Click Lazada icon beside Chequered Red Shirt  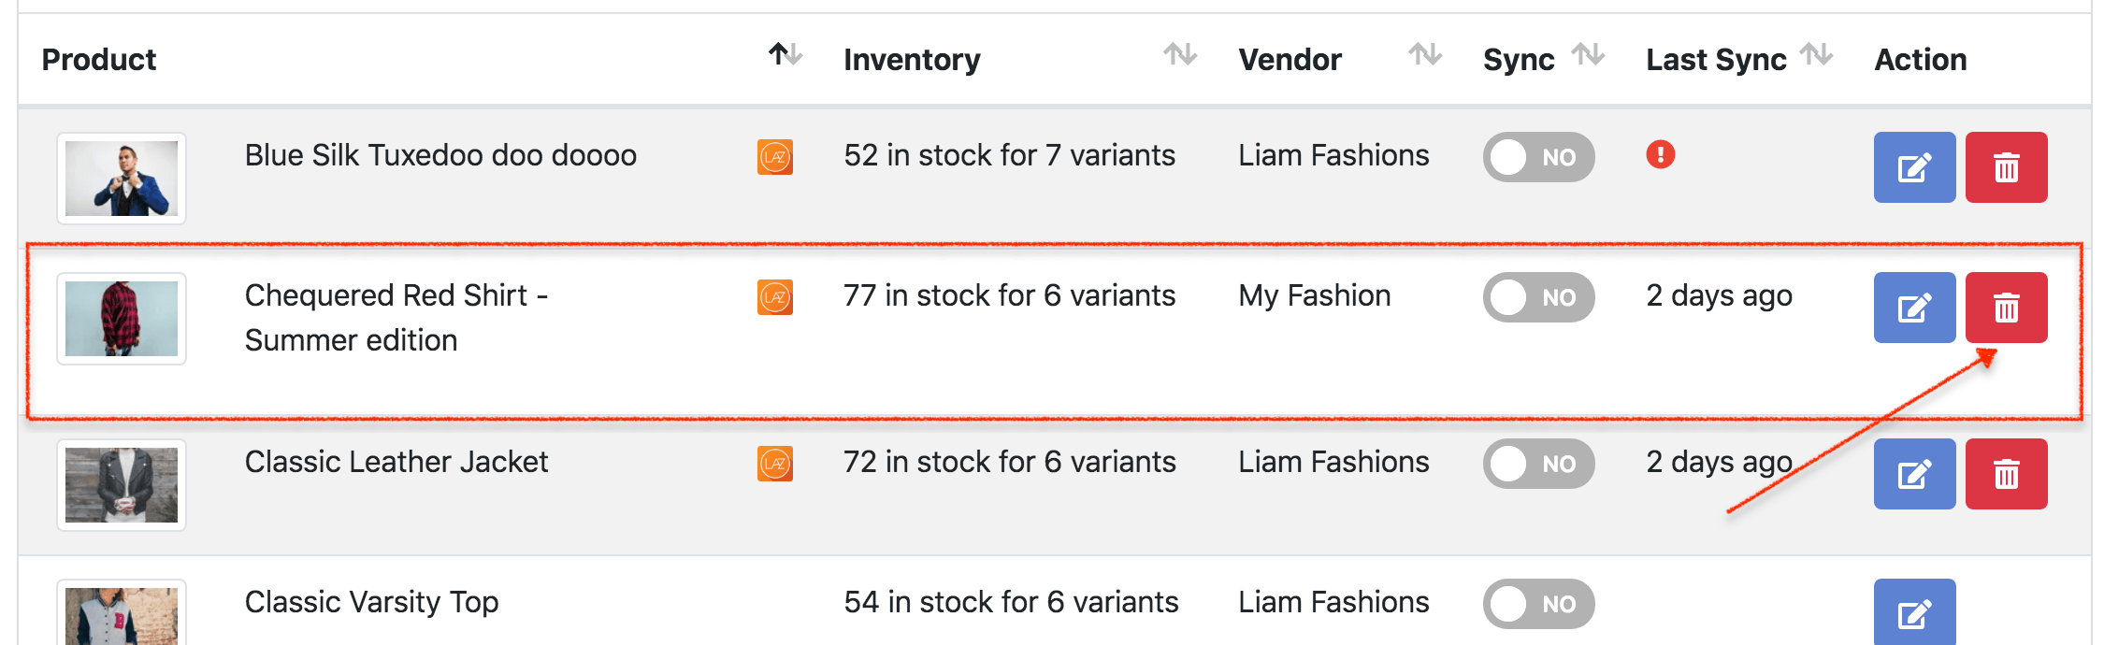tap(775, 297)
